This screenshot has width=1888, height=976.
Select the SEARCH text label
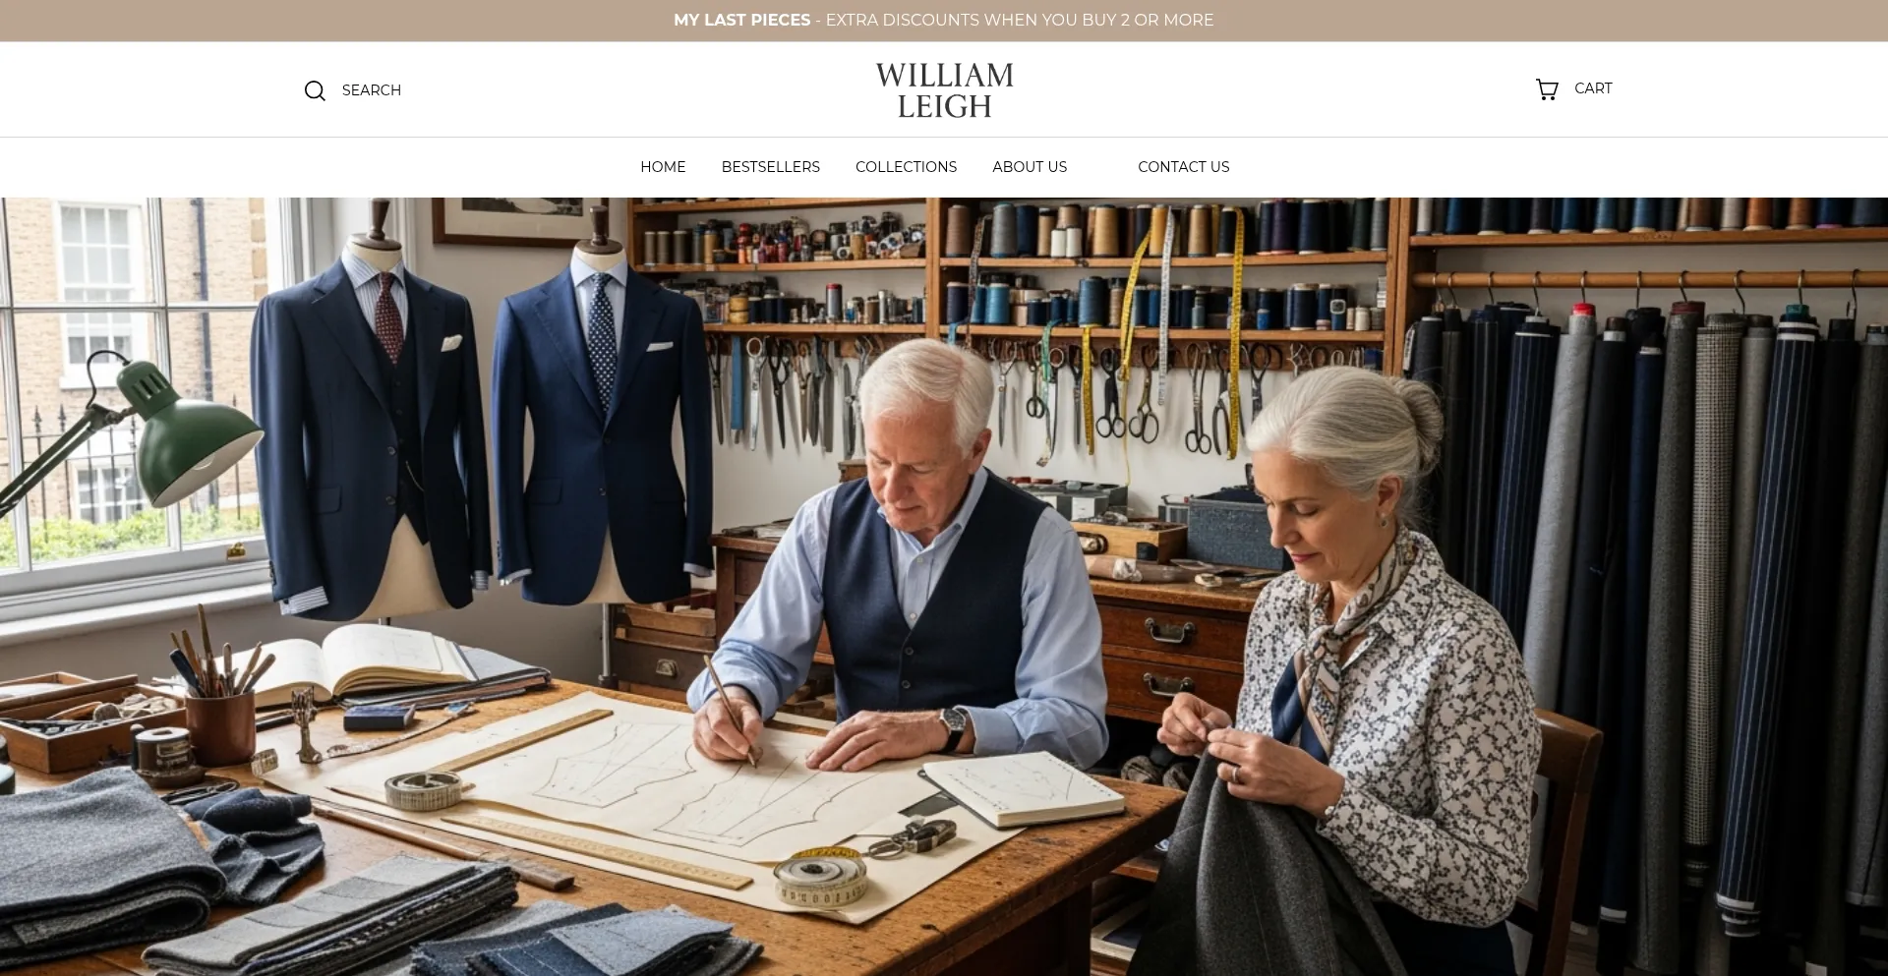[372, 90]
